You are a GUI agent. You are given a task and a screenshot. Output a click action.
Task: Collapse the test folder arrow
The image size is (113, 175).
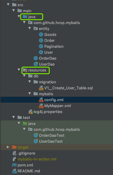[14, 117]
